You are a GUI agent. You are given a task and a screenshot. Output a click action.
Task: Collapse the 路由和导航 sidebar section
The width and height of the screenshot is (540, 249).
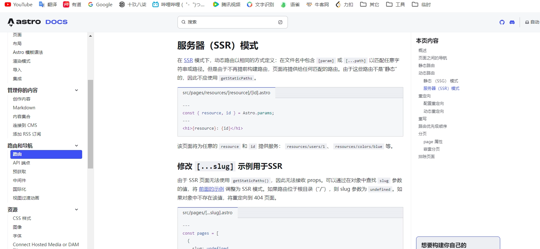(x=76, y=146)
